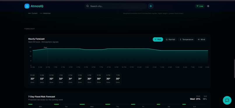Select the 5 PM hourly card

(x=99, y=79)
